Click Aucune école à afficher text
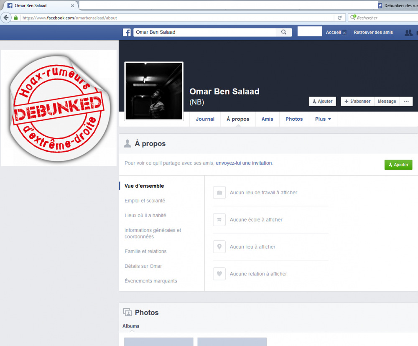 coord(256,220)
